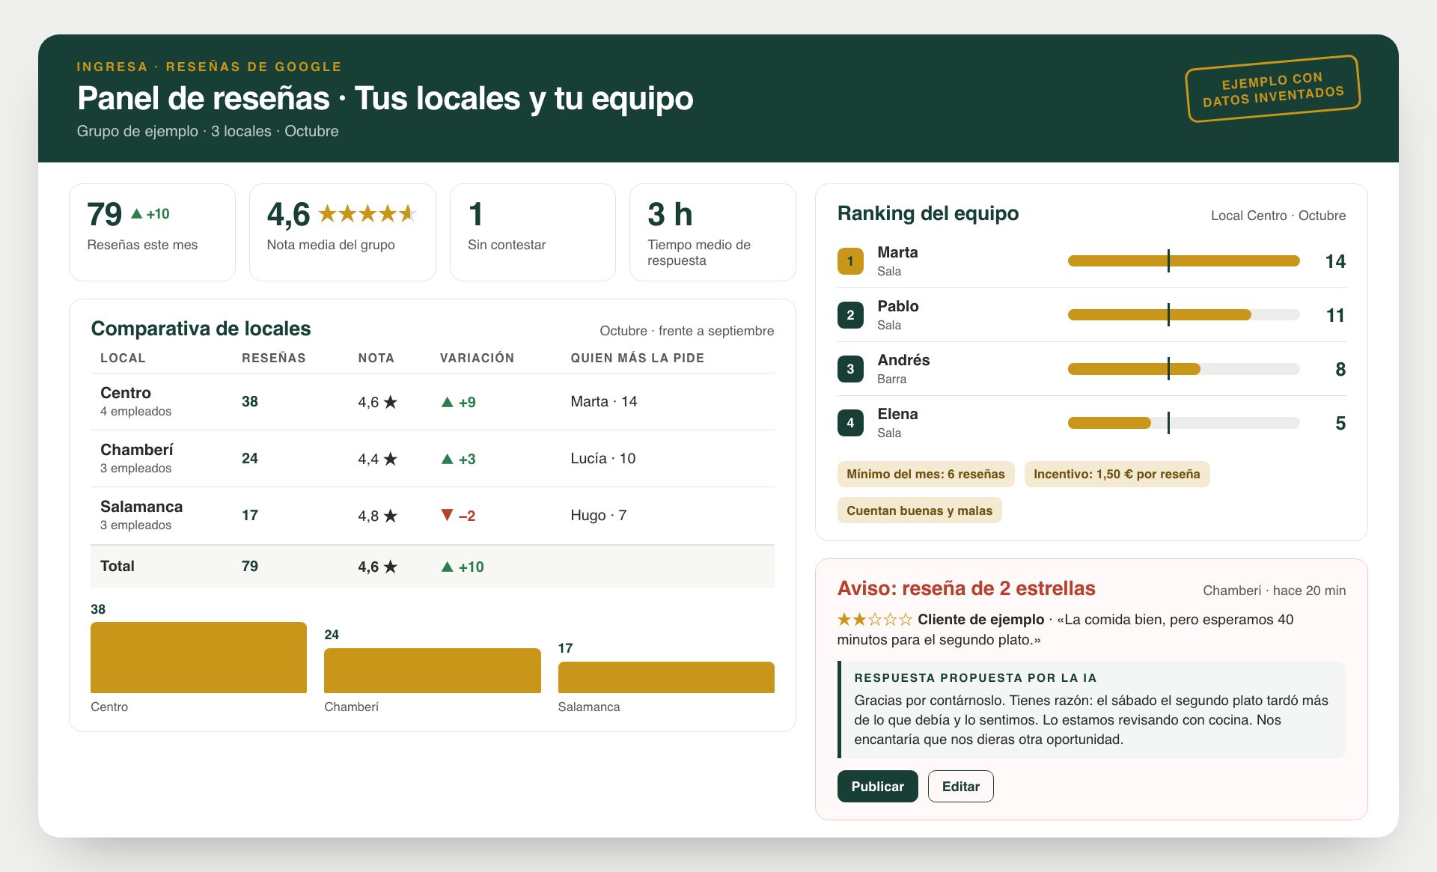Click the Centro bar in the chart
The image size is (1437, 872).
coord(198,657)
